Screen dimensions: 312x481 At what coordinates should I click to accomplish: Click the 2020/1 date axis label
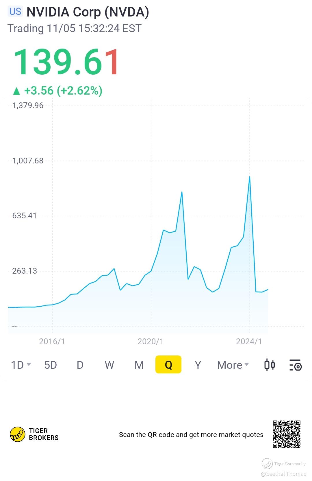151,341
